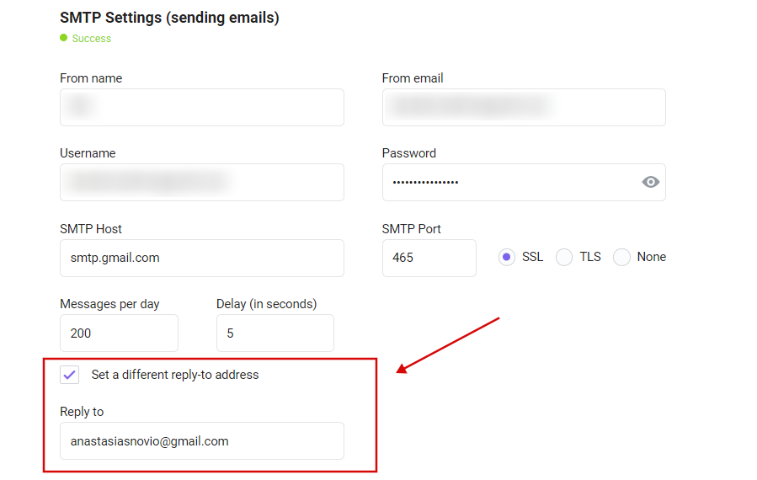Edit the Reply to email address field
Image resolution: width=757 pixels, height=480 pixels.
click(202, 441)
